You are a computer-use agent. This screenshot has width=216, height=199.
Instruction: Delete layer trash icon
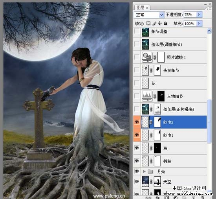(202, 198)
